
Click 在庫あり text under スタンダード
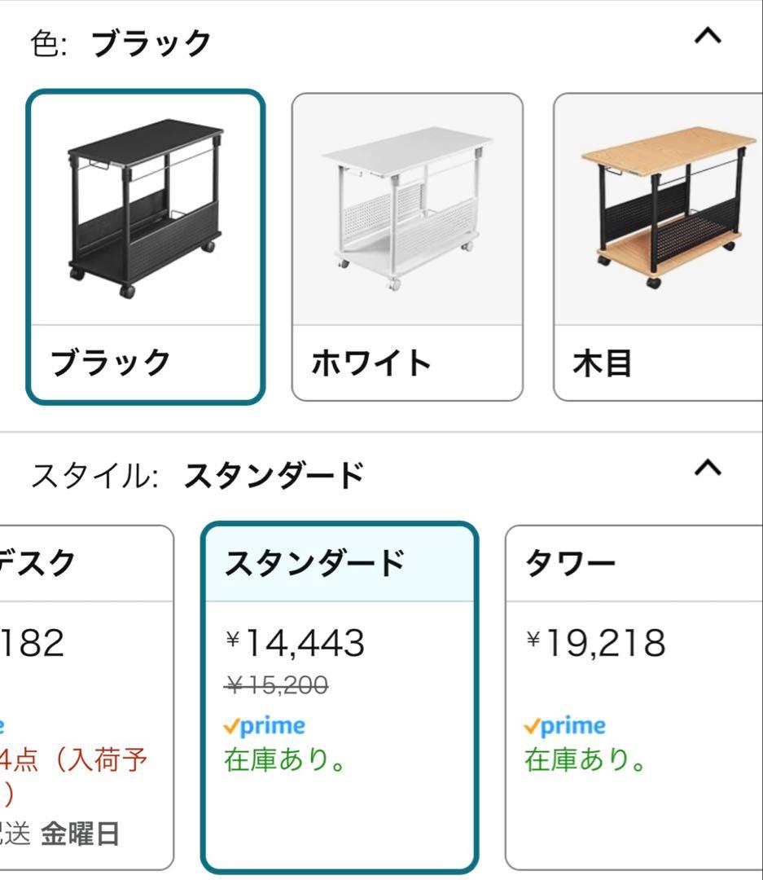285,760
